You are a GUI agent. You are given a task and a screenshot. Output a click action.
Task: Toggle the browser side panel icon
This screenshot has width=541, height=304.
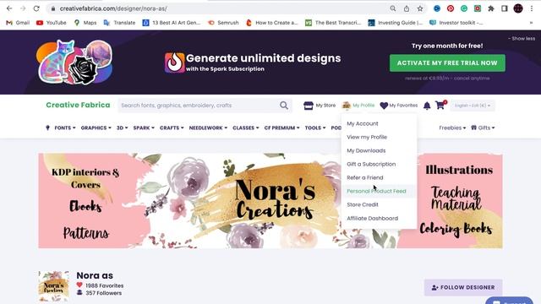coord(505,8)
